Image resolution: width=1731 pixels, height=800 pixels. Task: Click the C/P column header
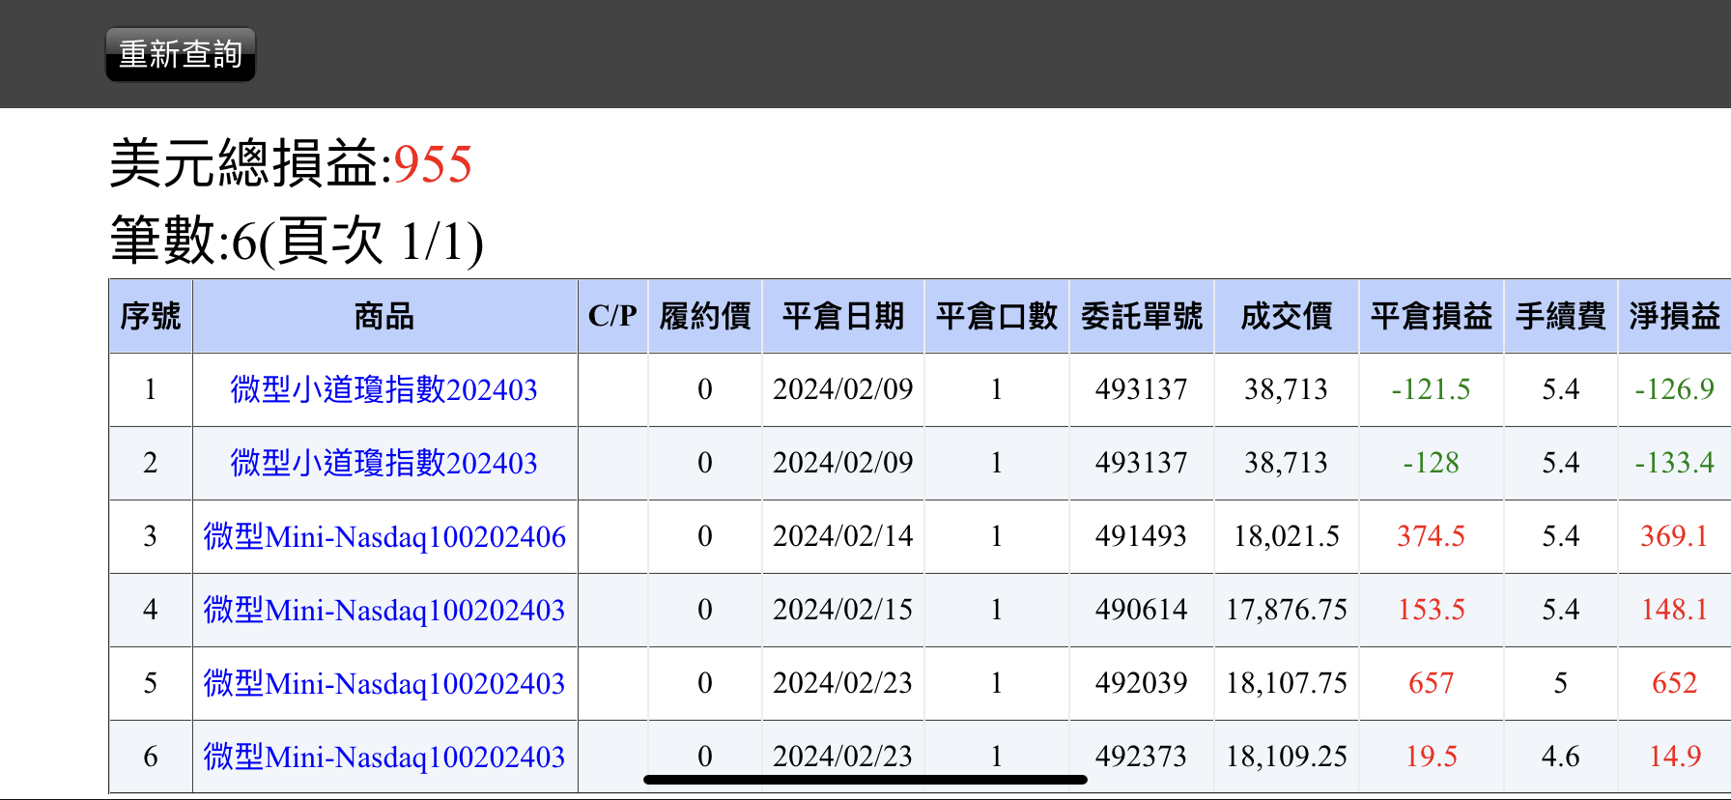point(612,316)
